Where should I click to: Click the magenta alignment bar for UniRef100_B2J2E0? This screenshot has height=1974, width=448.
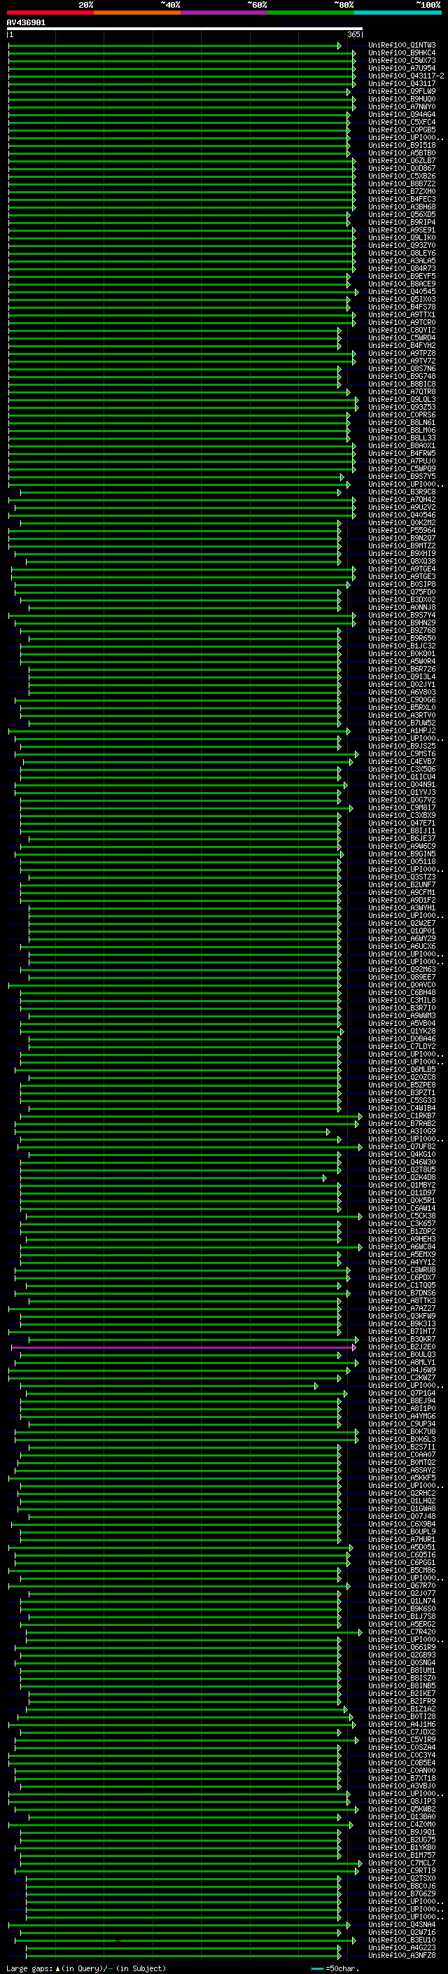[x=184, y=1347]
